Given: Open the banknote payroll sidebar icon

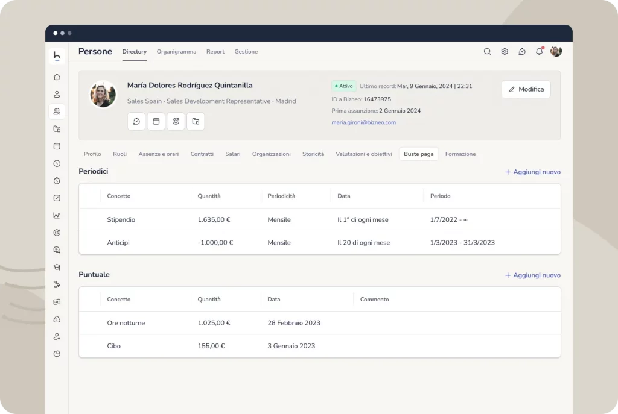Looking at the screenshot, I should [x=57, y=302].
